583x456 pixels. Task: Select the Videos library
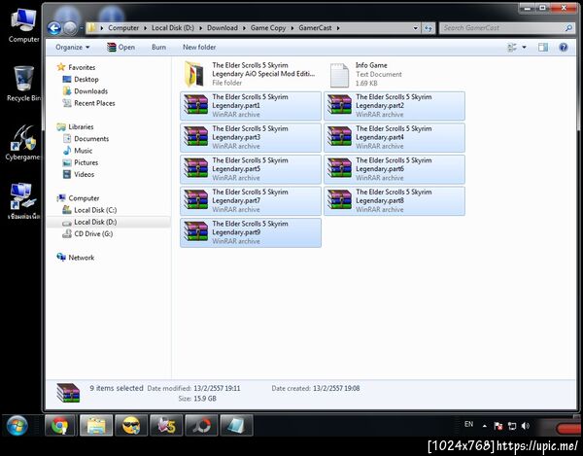[79, 174]
